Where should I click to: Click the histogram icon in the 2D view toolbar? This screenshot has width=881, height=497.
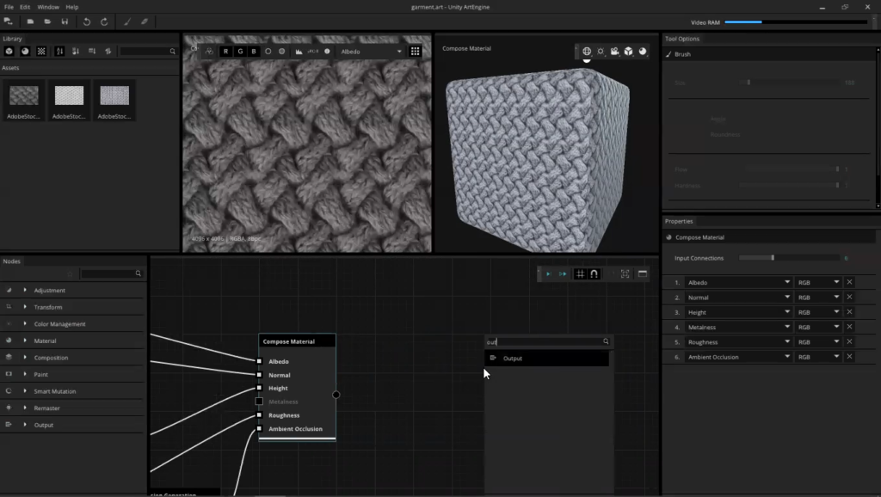point(299,51)
